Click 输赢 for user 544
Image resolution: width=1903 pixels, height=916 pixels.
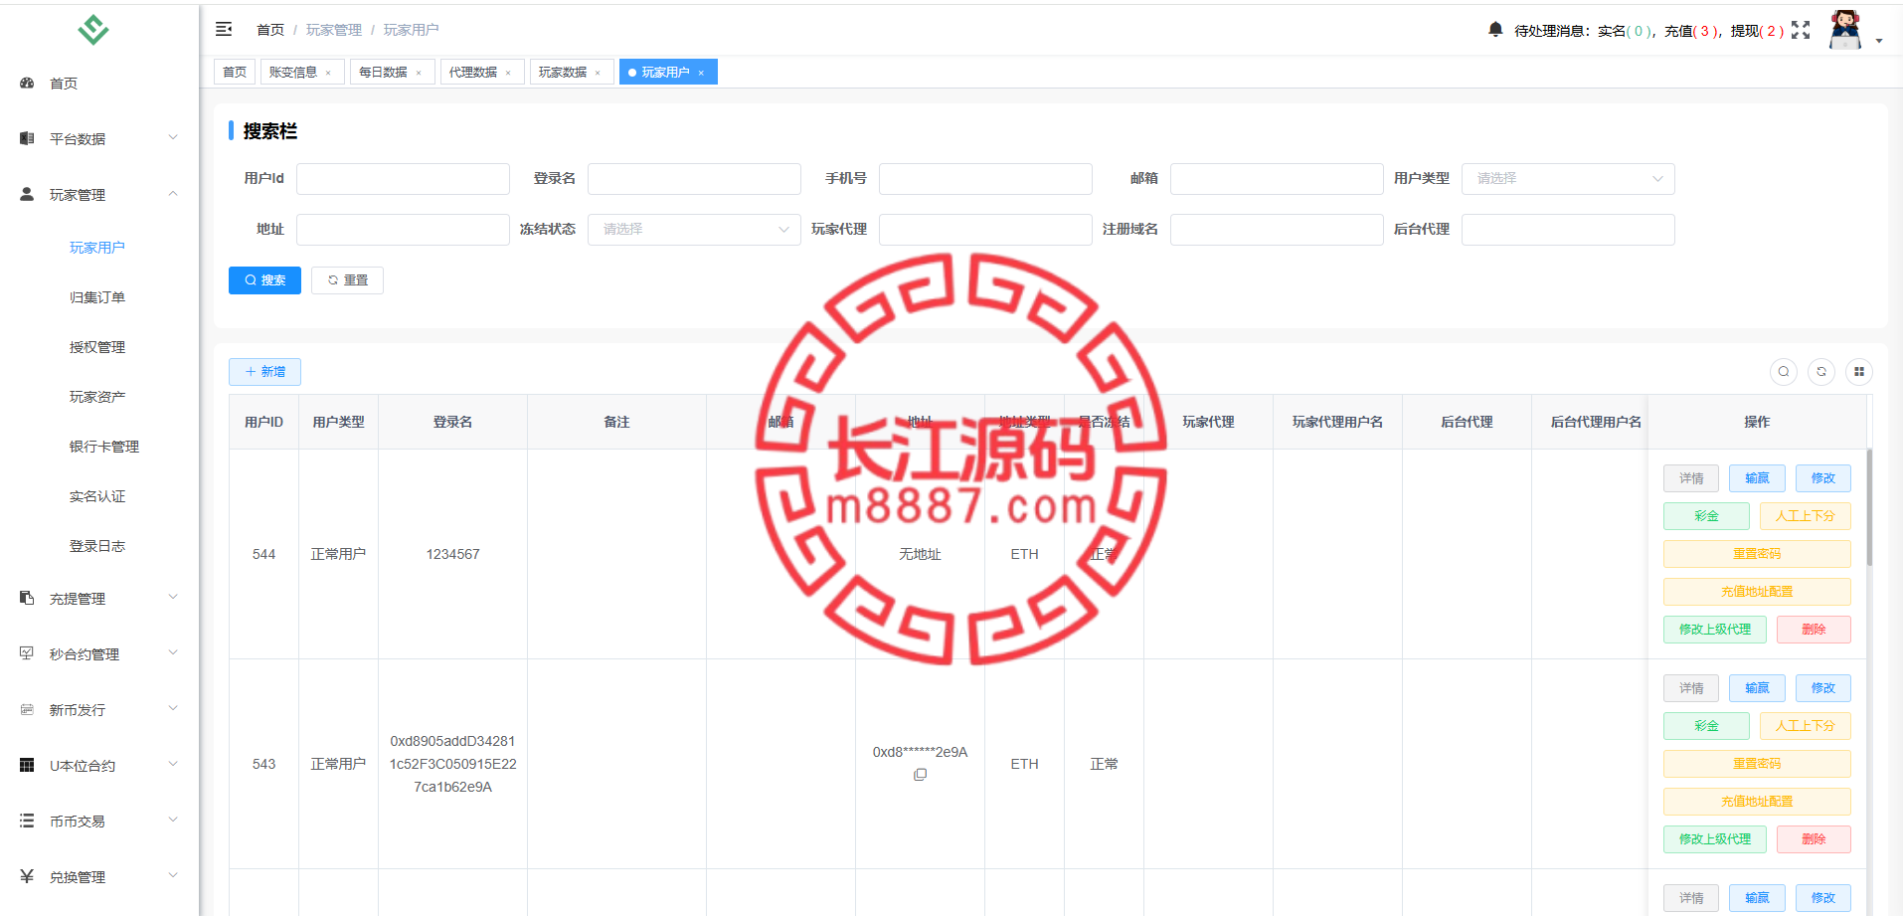tap(1757, 478)
